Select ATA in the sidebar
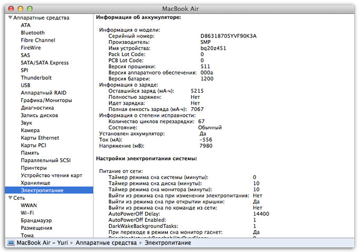The image size is (359, 252). (x=26, y=25)
